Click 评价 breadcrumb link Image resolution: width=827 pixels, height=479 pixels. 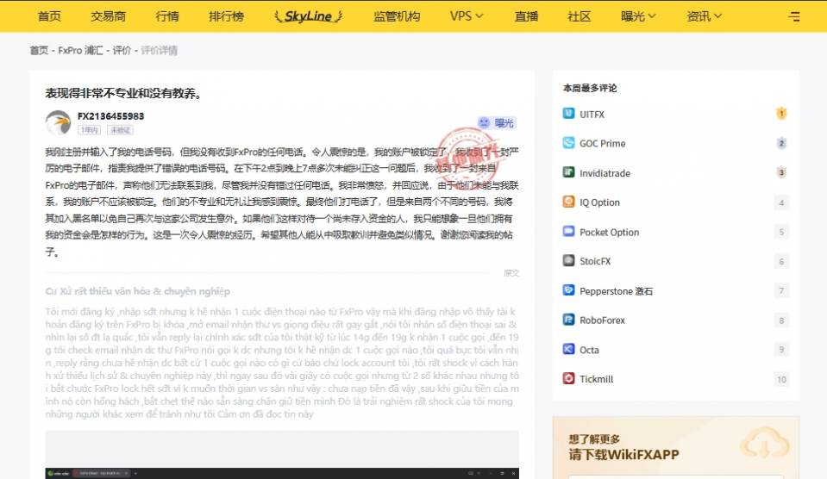pyautogui.click(x=122, y=51)
